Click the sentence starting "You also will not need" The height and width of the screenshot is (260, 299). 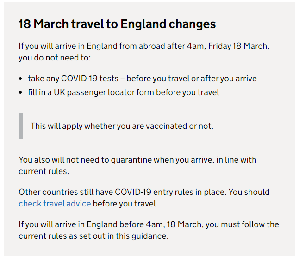click(x=137, y=165)
